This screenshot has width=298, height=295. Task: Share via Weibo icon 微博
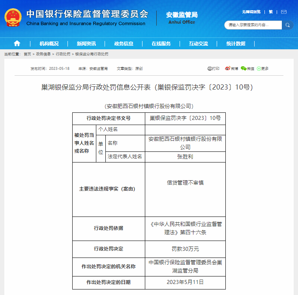[x=231, y=69]
